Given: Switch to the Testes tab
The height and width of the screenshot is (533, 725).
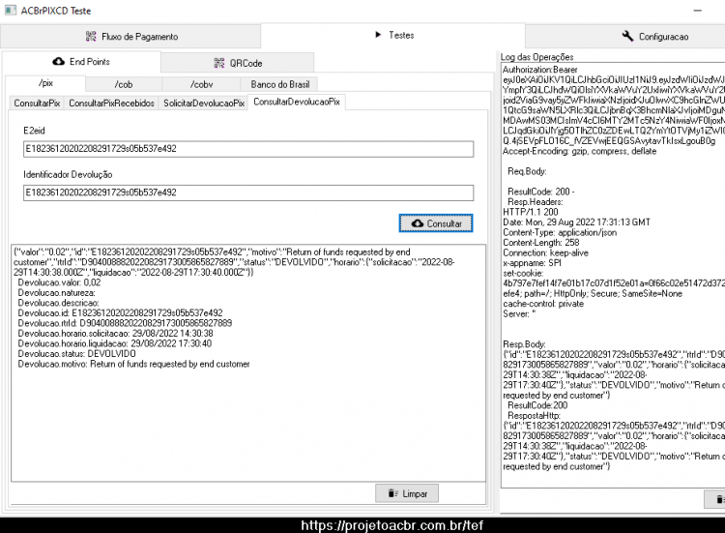Looking at the screenshot, I should point(393,35).
